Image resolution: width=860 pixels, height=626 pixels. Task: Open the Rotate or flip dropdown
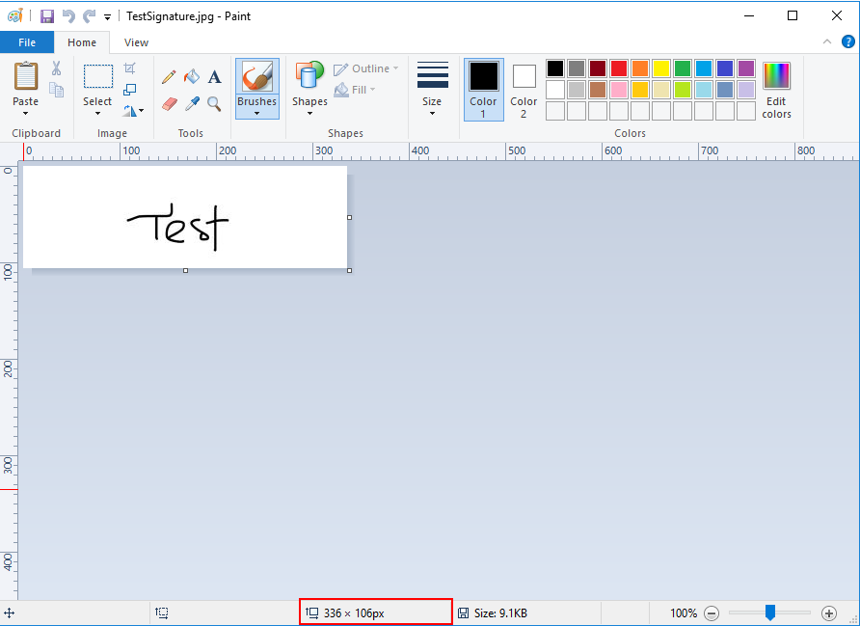(x=133, y=111)
